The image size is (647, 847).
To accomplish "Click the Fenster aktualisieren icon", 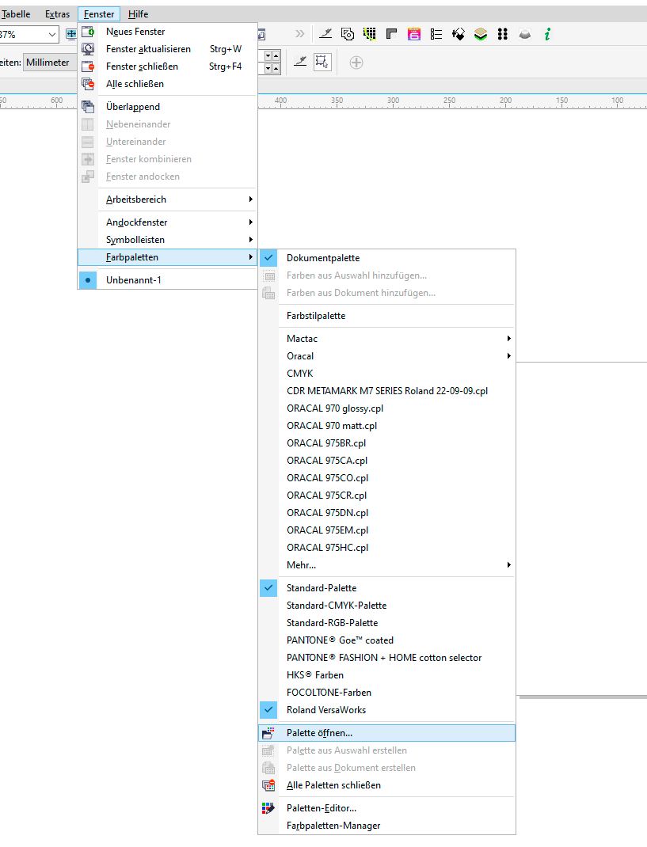I will click(x=88, y=49).
